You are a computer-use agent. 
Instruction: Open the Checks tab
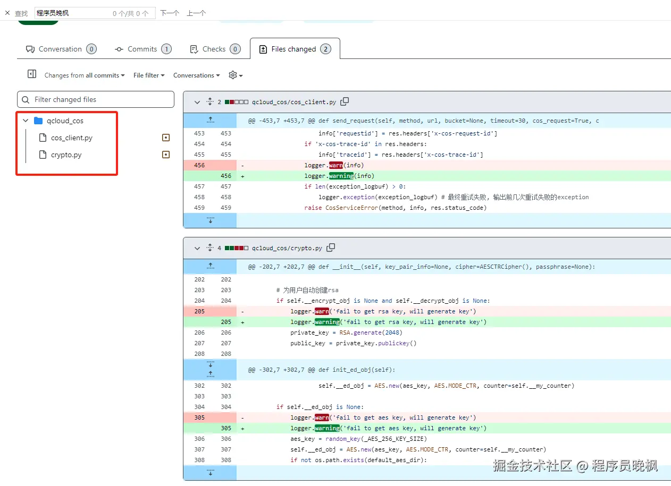tap(215, 49)
